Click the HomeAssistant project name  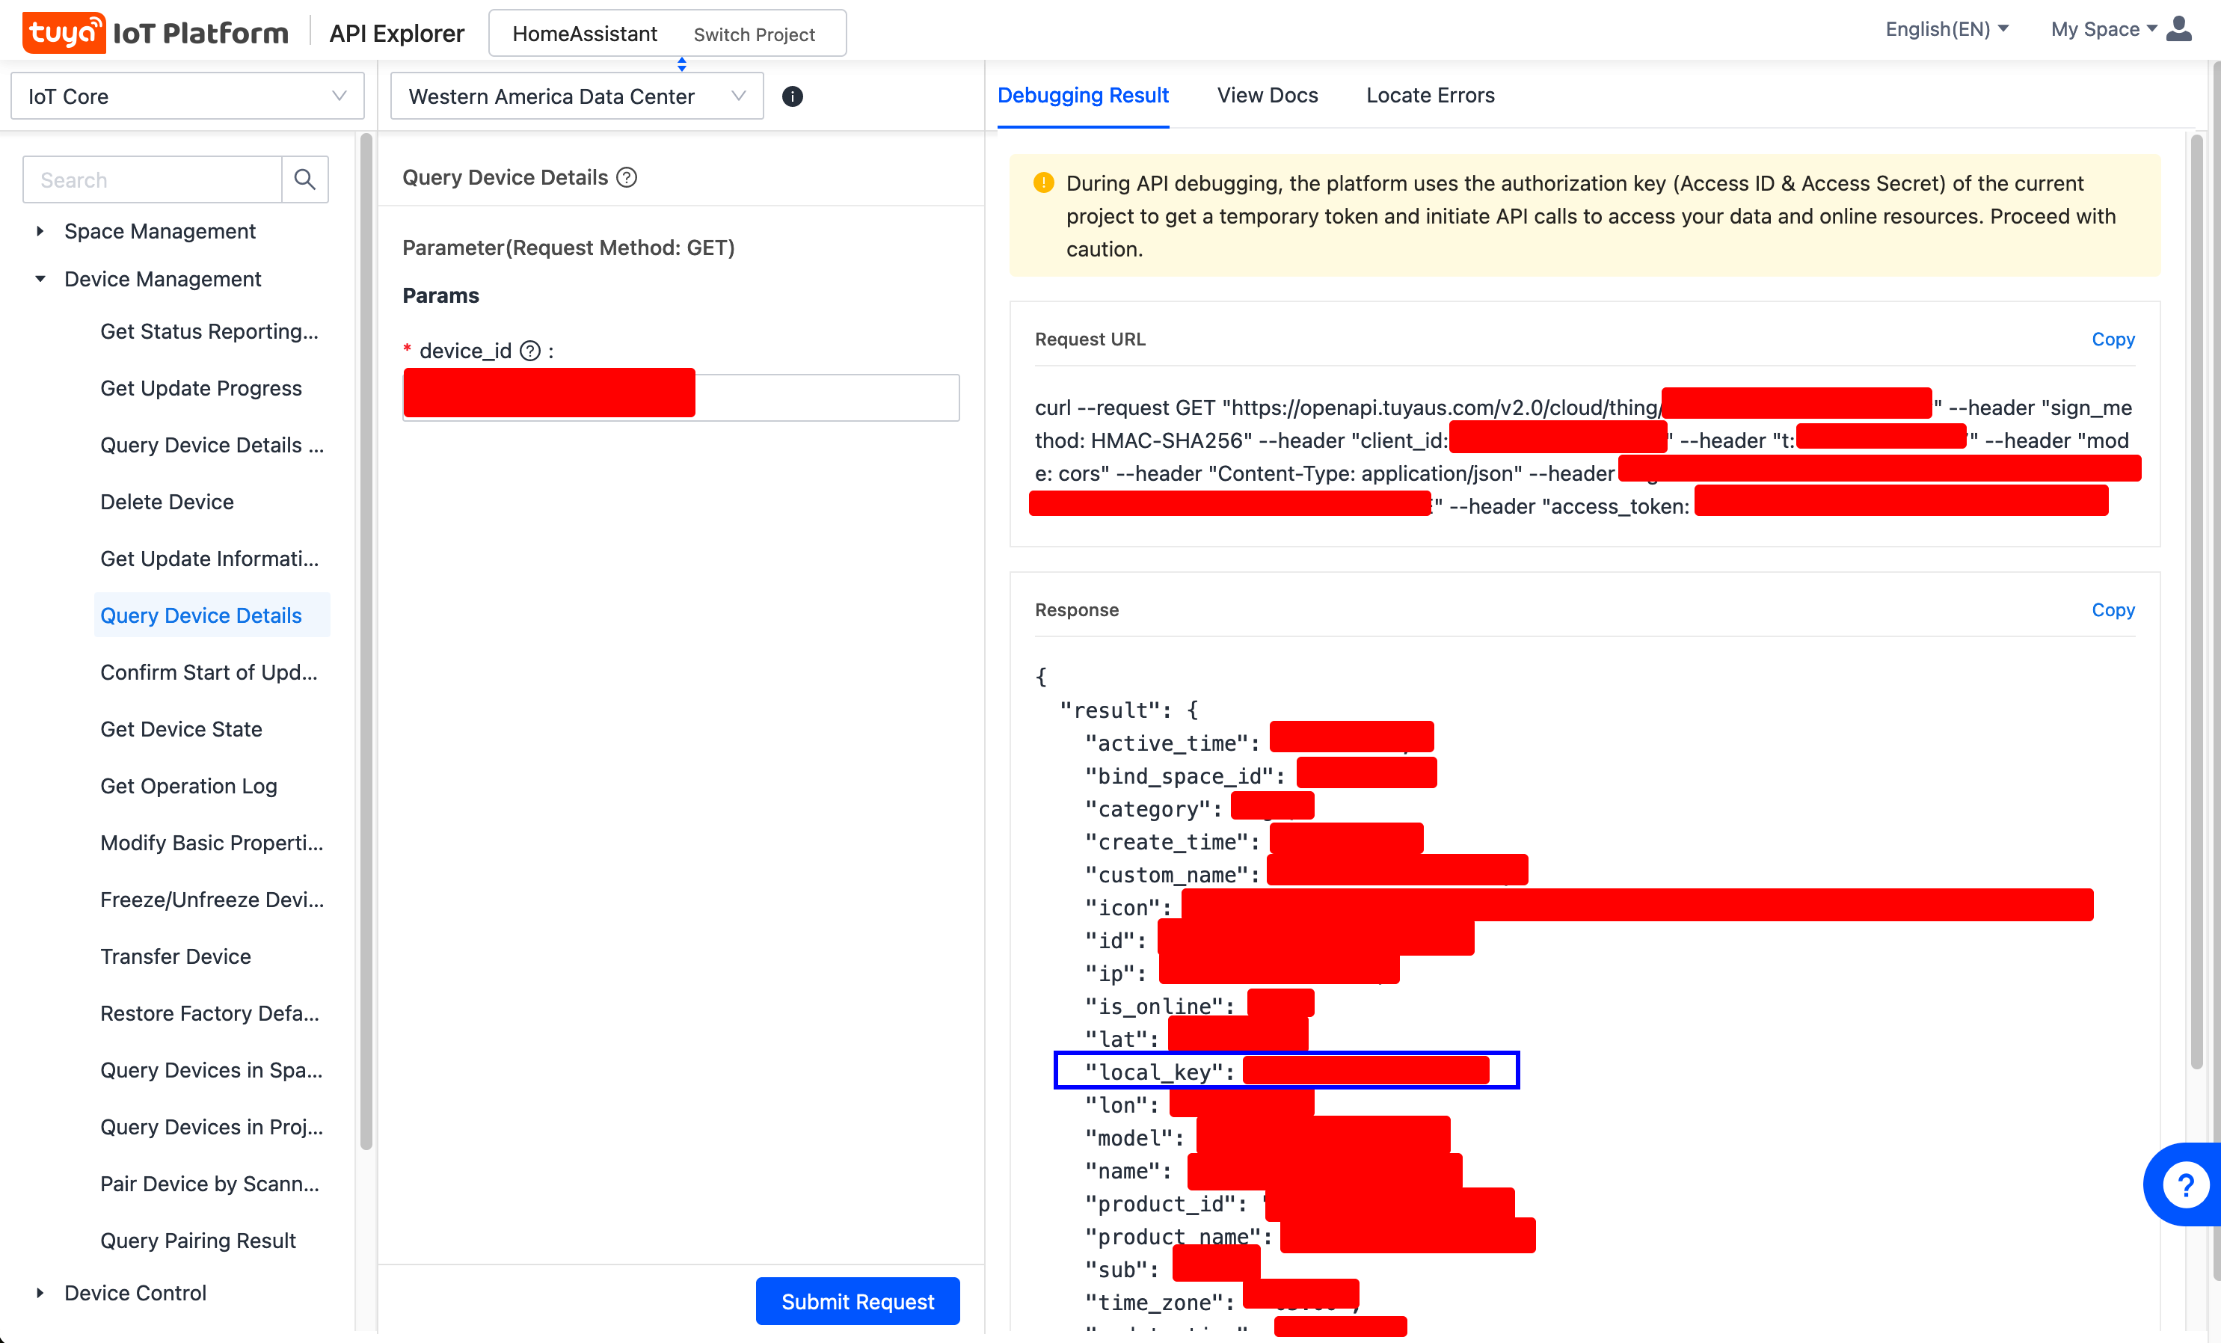point(585,34)
